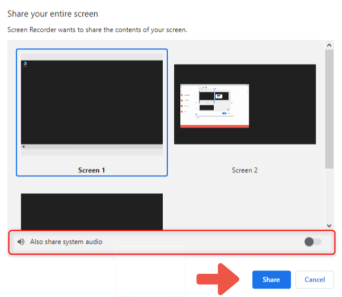Screen dimensions: 342x297
Task: Click the vertical scrollbar thumb
Action: coord(329,108)
